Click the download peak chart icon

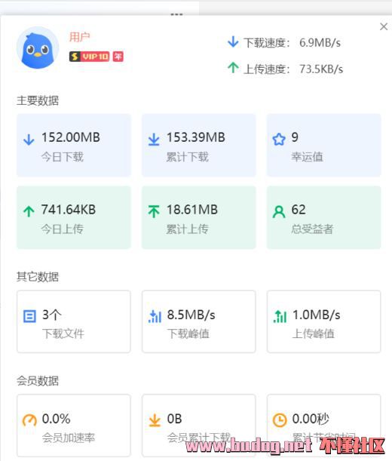coord(155,316)
